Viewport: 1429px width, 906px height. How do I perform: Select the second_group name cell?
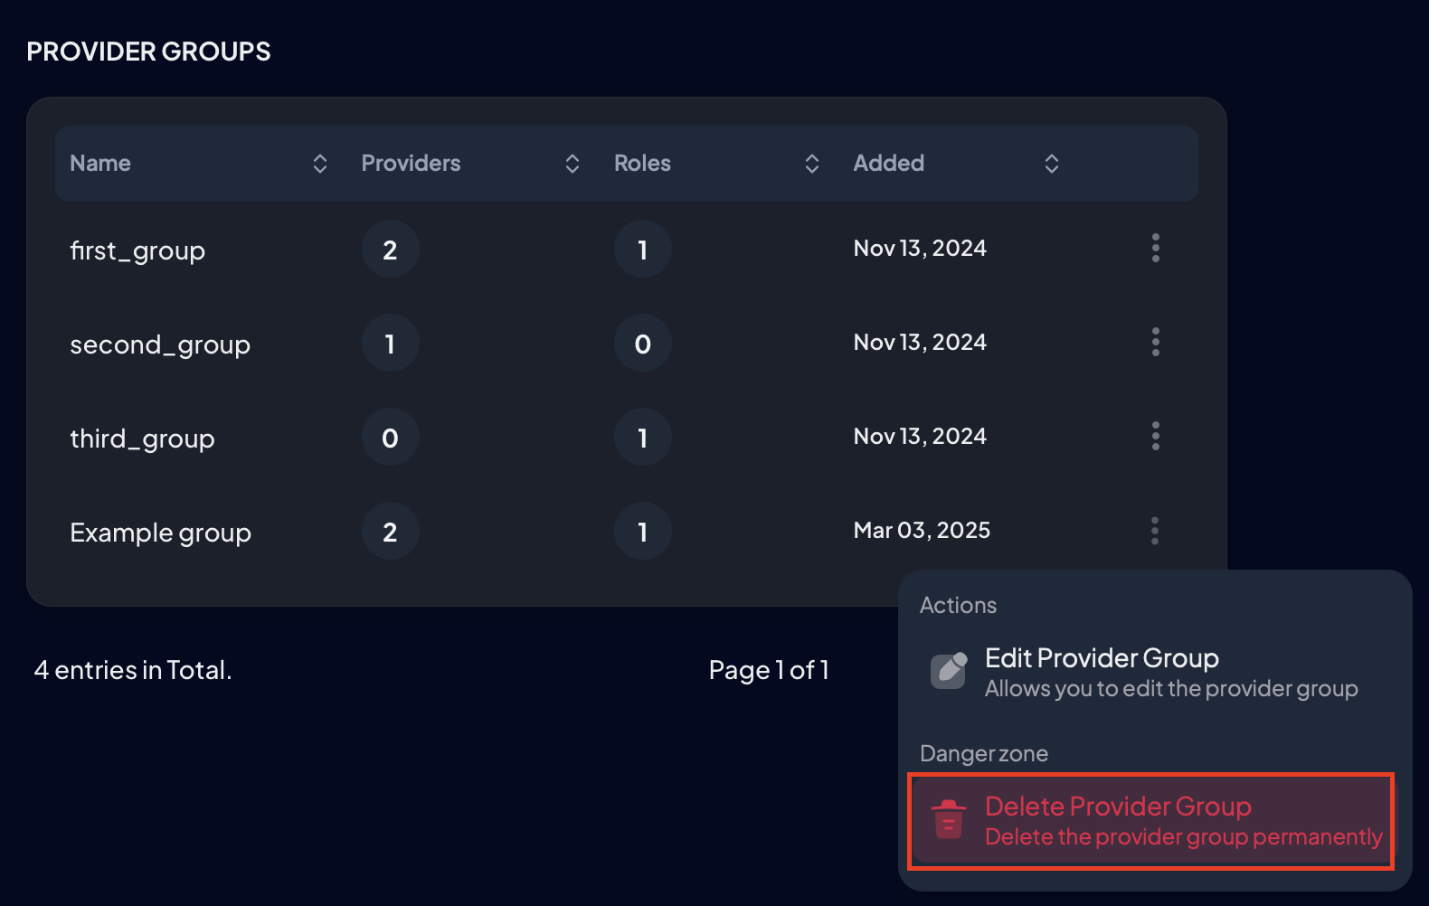point(160,344)
